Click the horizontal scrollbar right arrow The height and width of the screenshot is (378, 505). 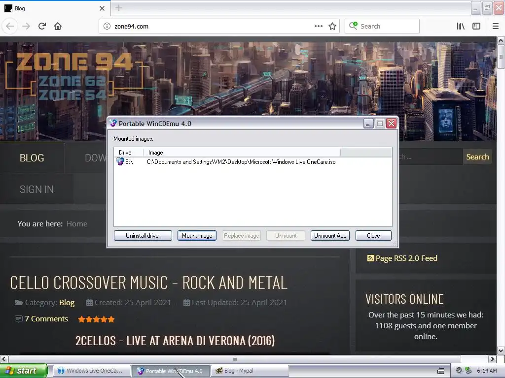[492, 359]
